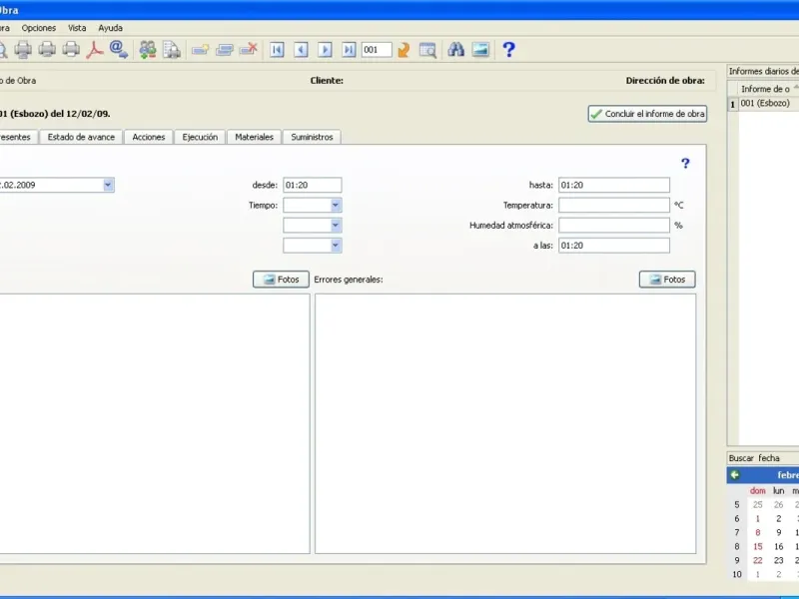Jump to the last record
799x599 pixels.
pos(349,49)
